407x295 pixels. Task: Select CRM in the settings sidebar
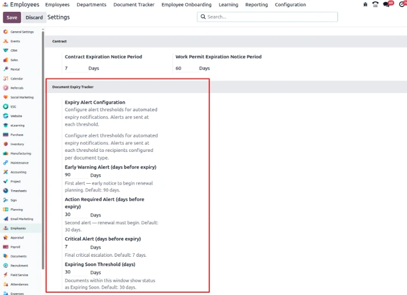point(13,51)
